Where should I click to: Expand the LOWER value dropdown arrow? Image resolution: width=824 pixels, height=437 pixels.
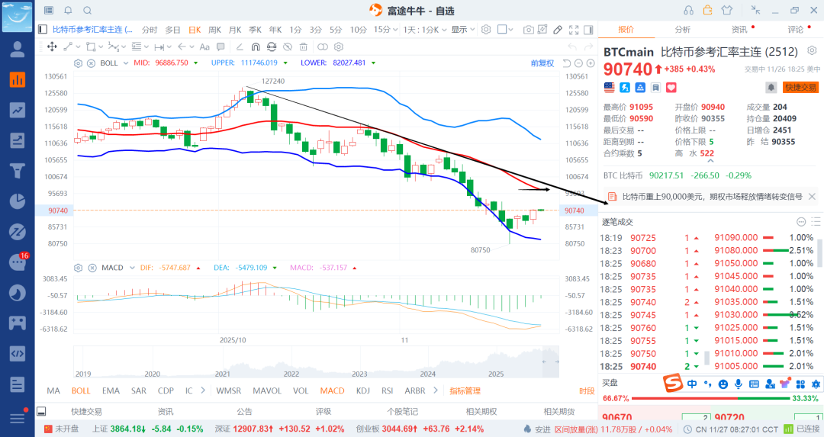click(x=373, y=63)
